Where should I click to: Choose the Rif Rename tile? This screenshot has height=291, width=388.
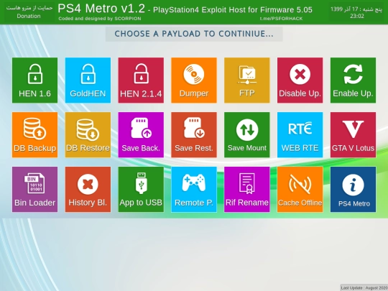[x=247, y=189]
